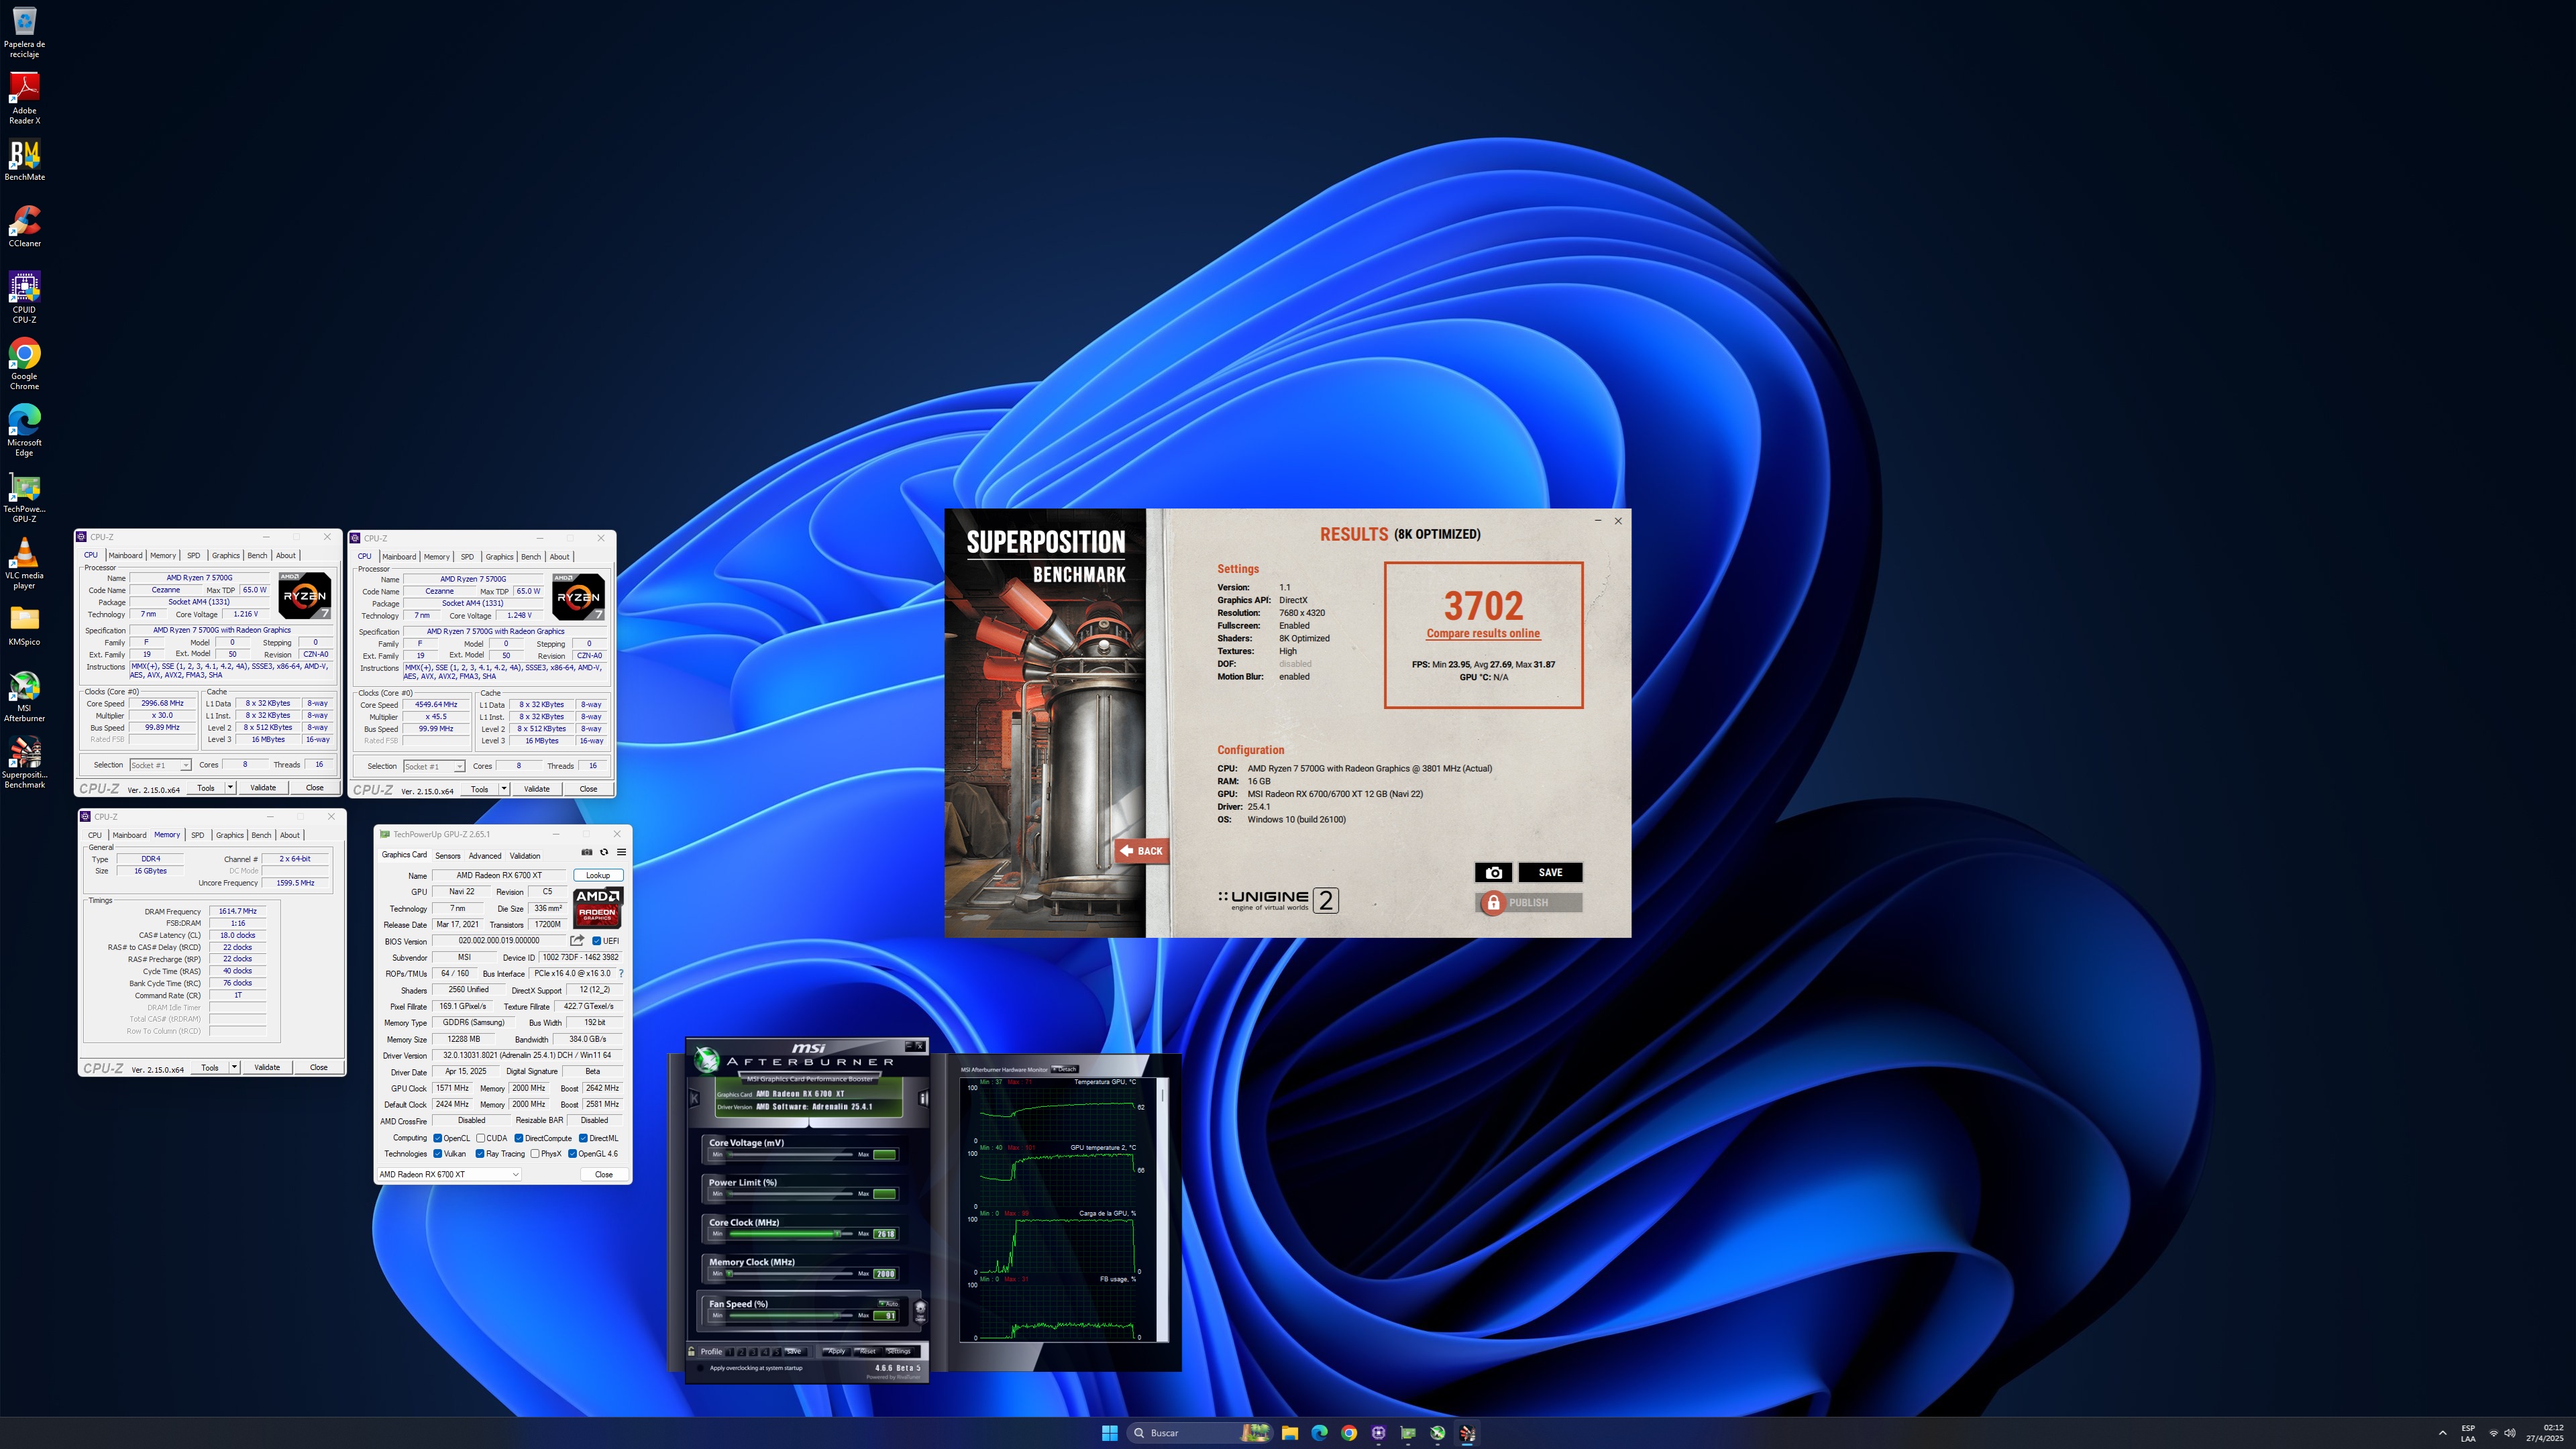Open Bench tab in second CPU-Z window
Image resolution: width=2576 pixels, height=1449 pixels.
click(531, 556)
